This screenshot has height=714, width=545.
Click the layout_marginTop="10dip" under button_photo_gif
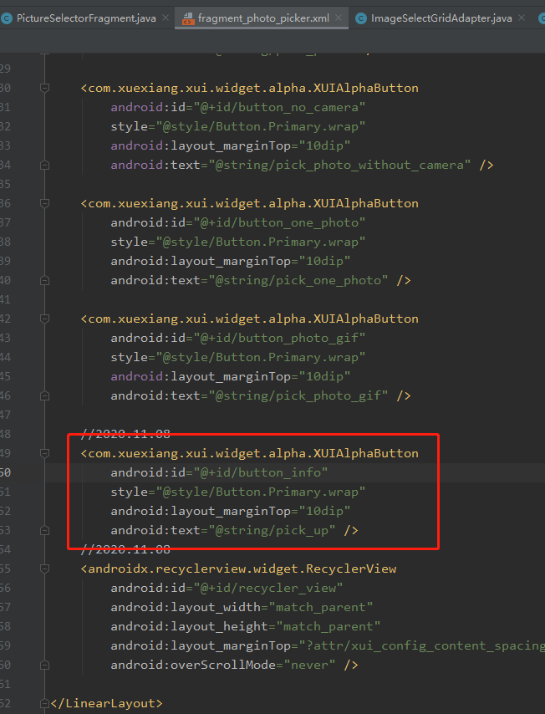(231, 376)
